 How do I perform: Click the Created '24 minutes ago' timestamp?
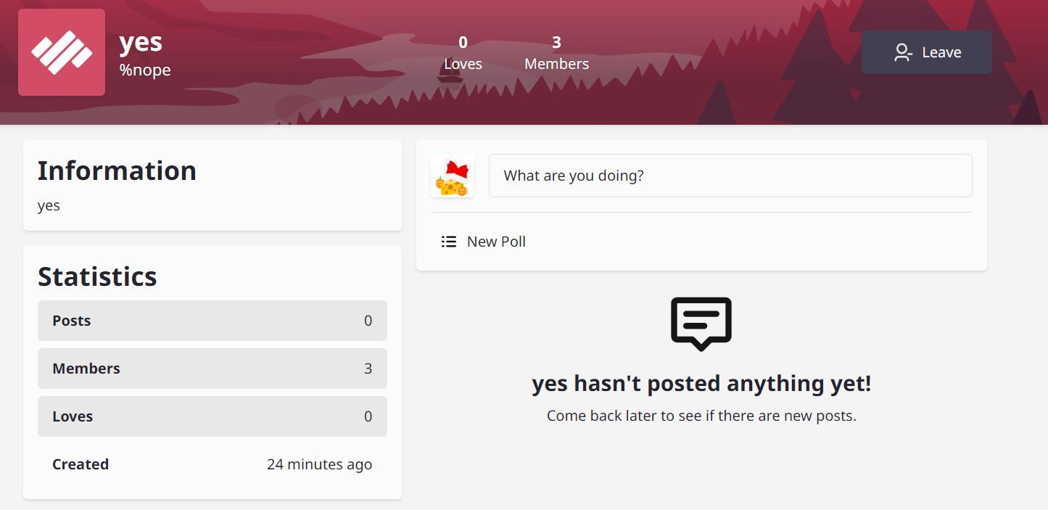point(319,464)
